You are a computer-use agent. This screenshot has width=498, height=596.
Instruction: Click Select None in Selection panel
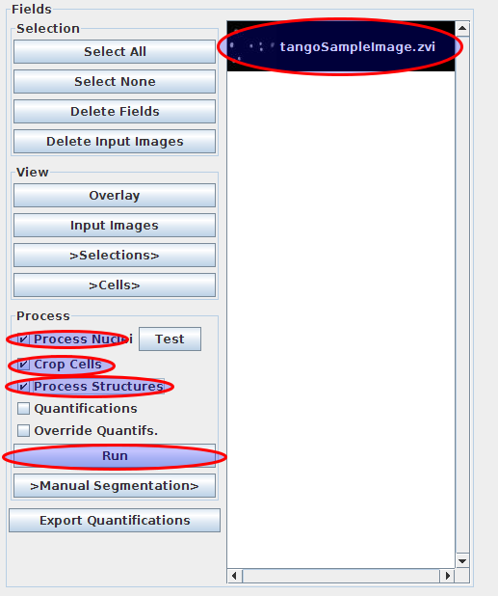point(115,81)
